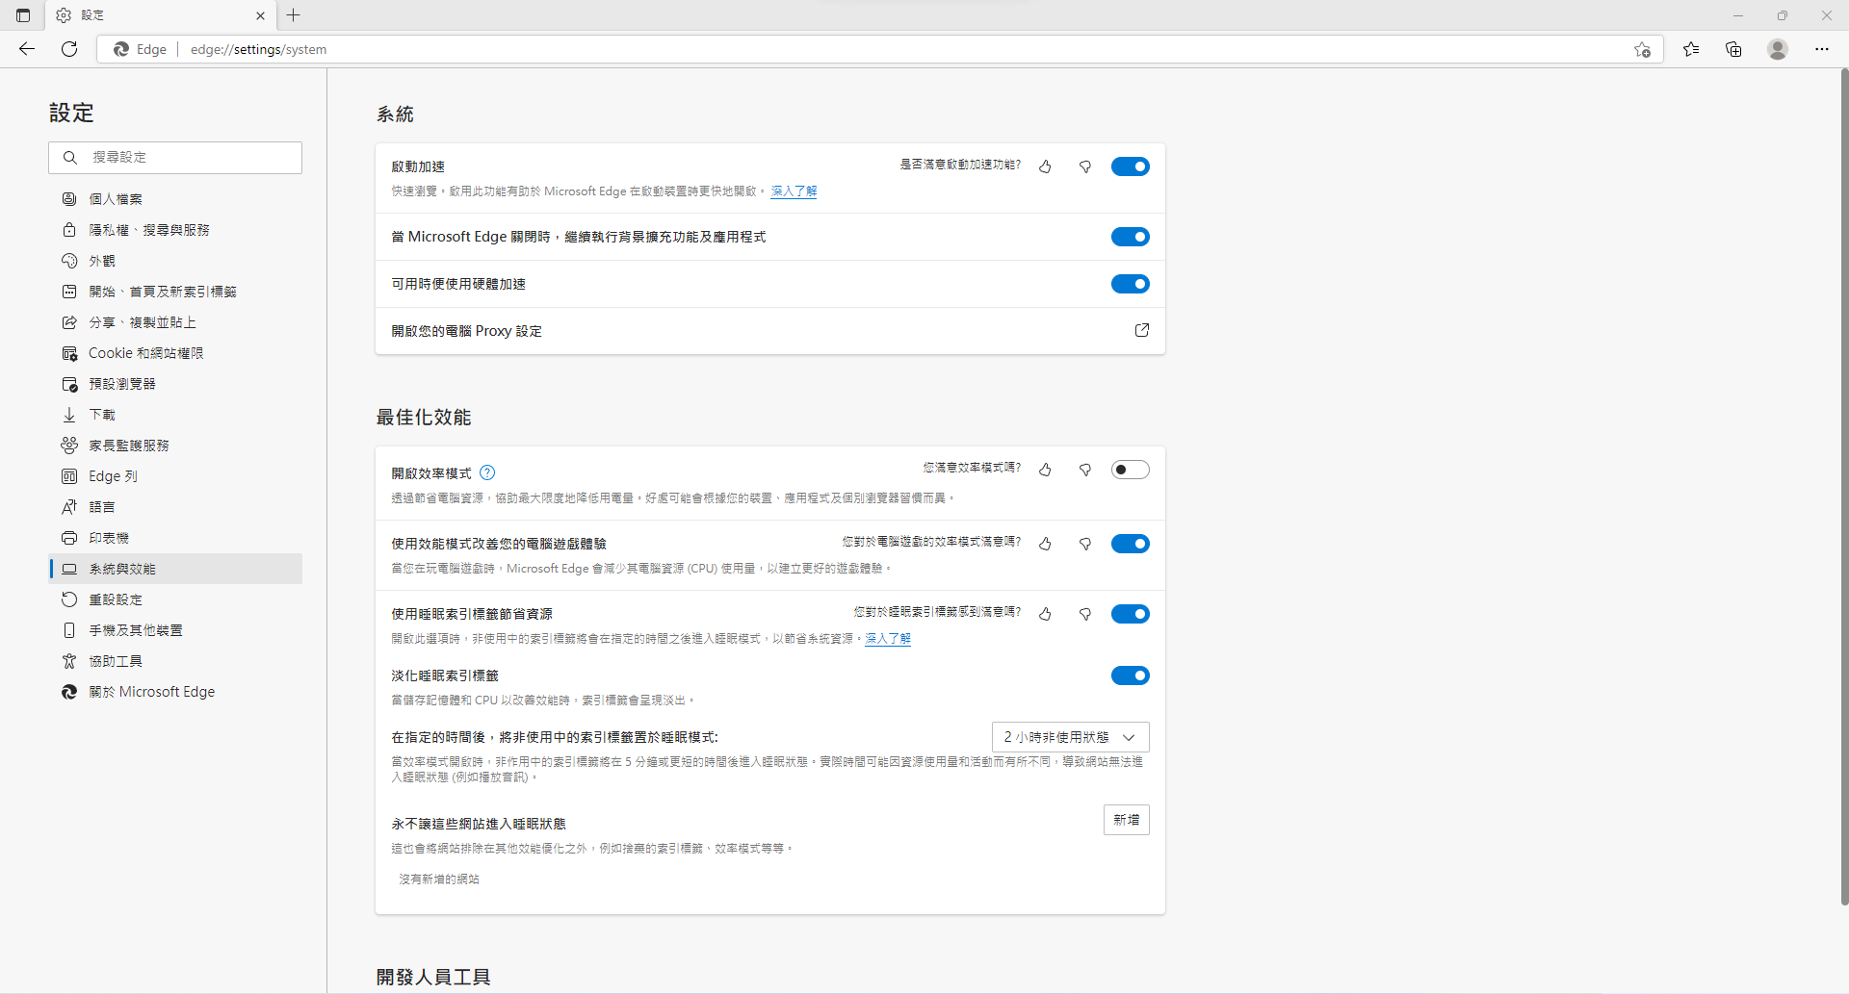
Task: Close the 設定 tab
Action: (x=260, y=15)
